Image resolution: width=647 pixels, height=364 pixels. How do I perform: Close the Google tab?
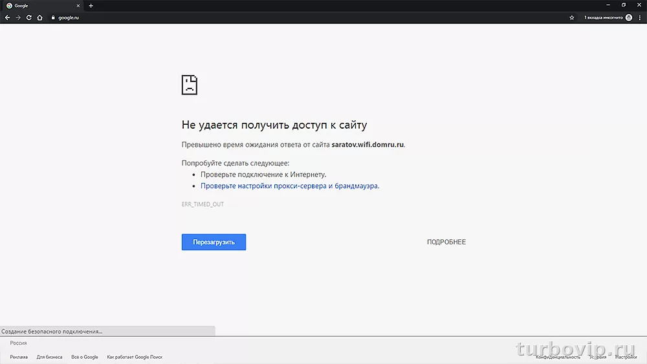[x=78, y=6]
